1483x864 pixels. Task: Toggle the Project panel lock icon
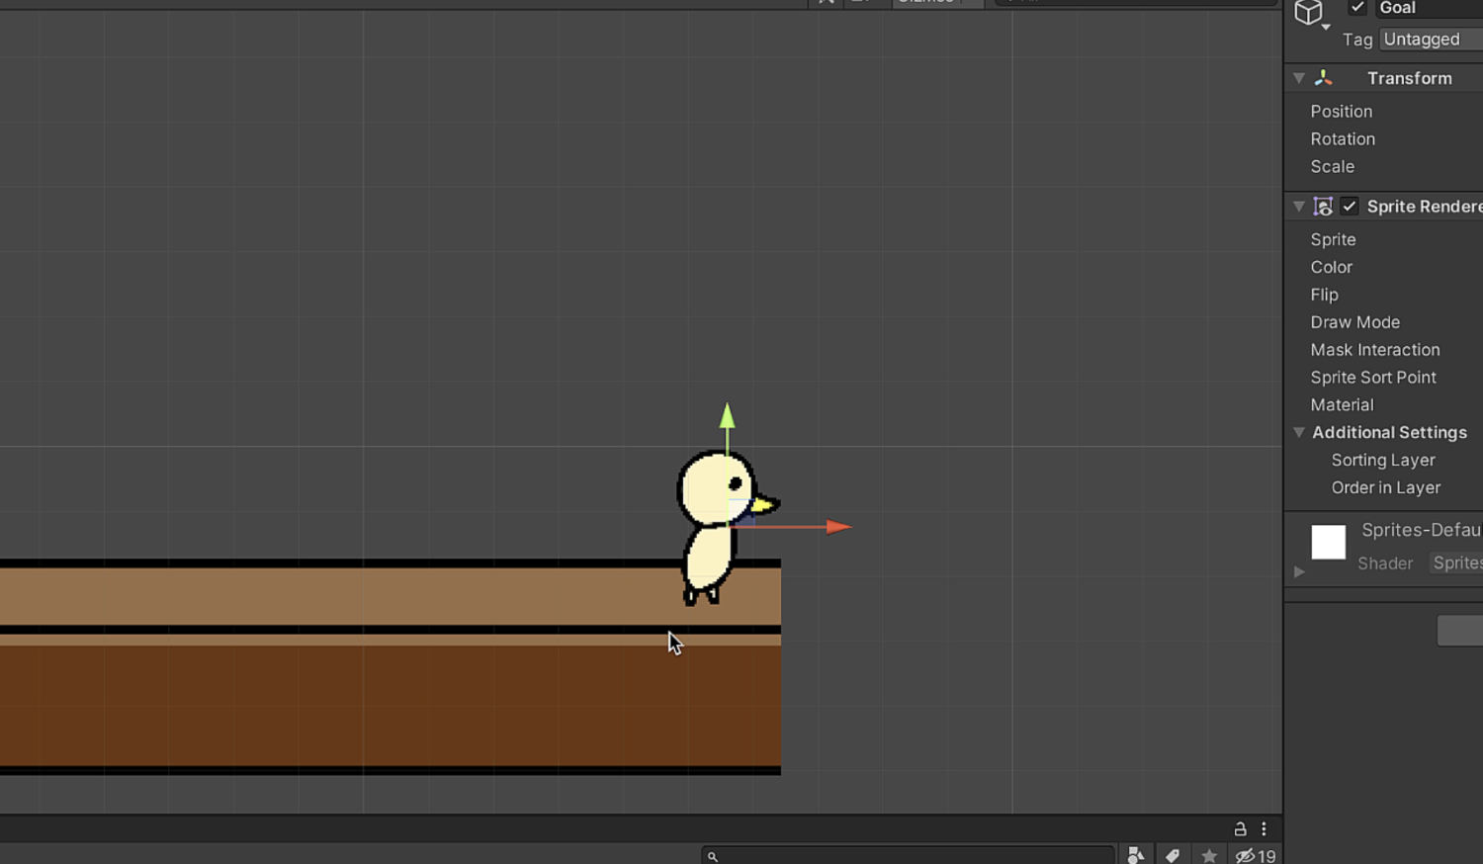1240,829
